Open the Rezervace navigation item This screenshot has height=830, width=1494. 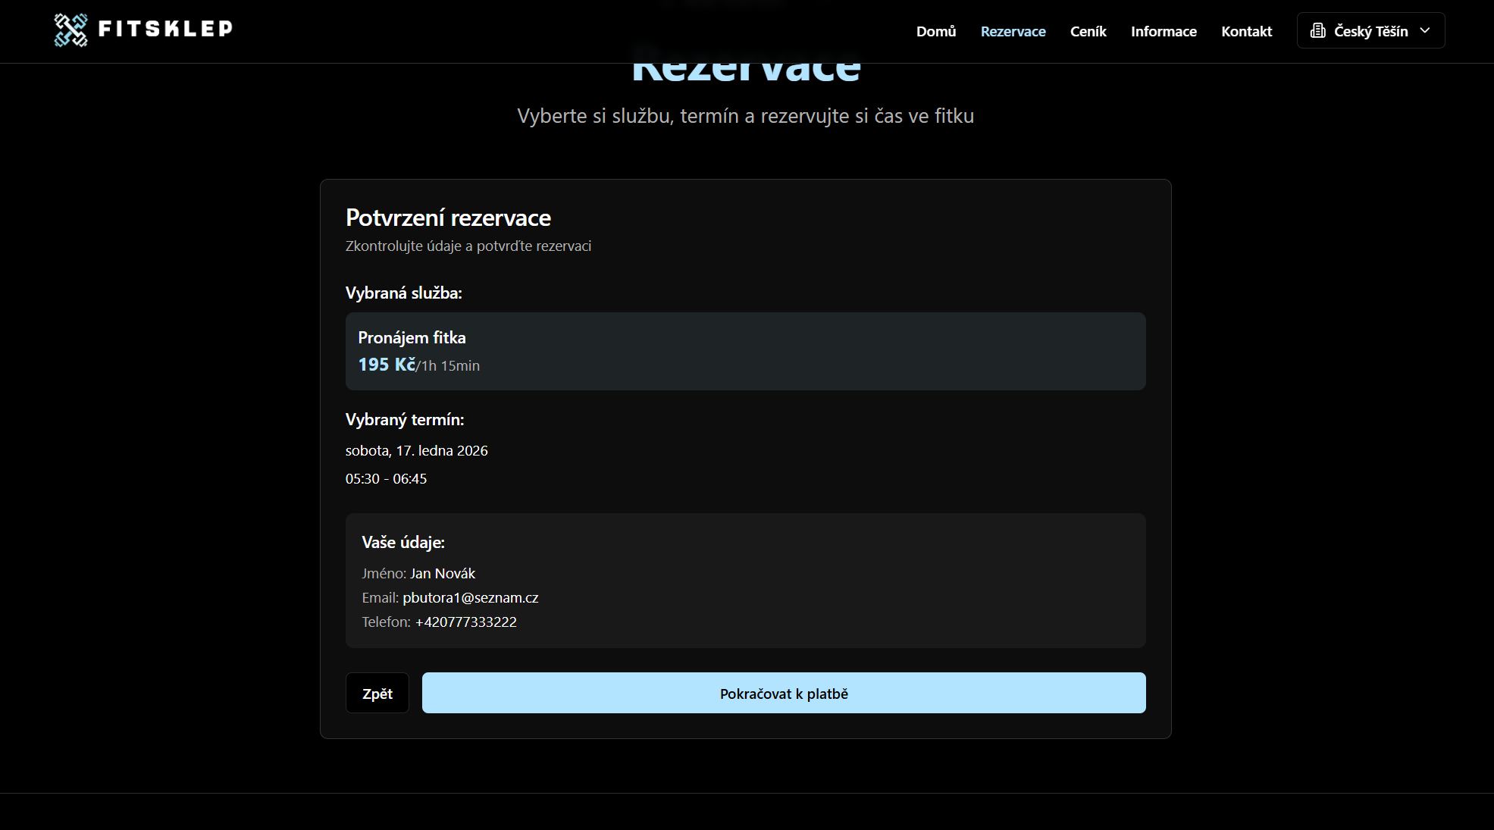1013,31
